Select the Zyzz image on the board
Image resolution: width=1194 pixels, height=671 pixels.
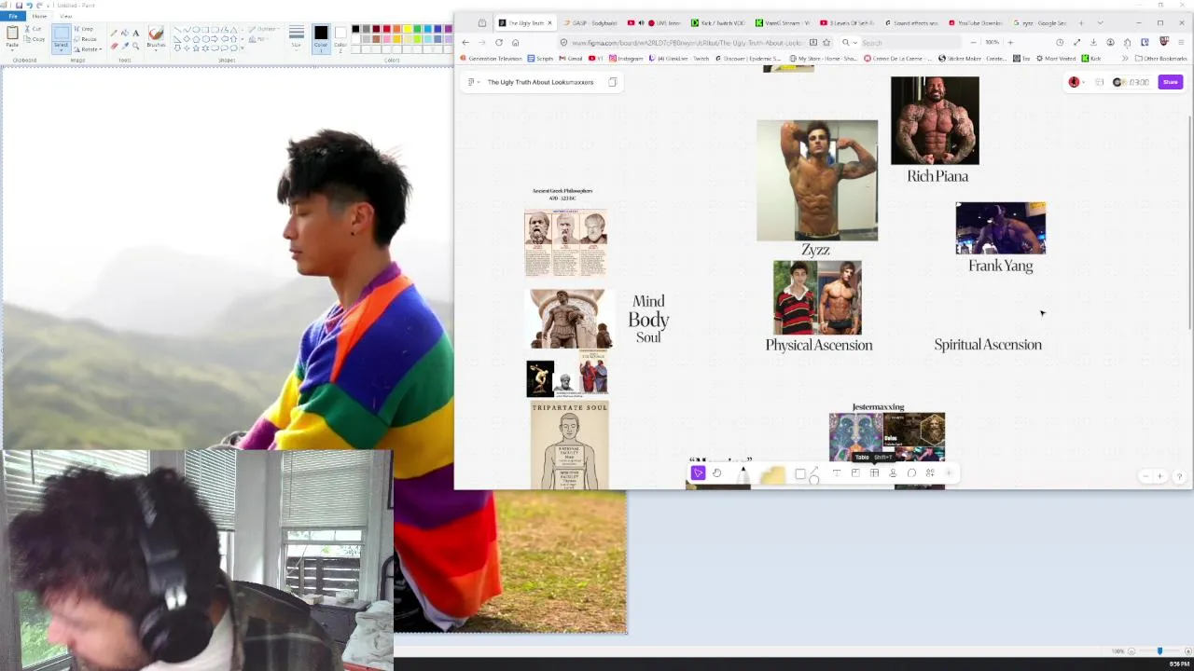pyautogui.click(x=817, y=181)
